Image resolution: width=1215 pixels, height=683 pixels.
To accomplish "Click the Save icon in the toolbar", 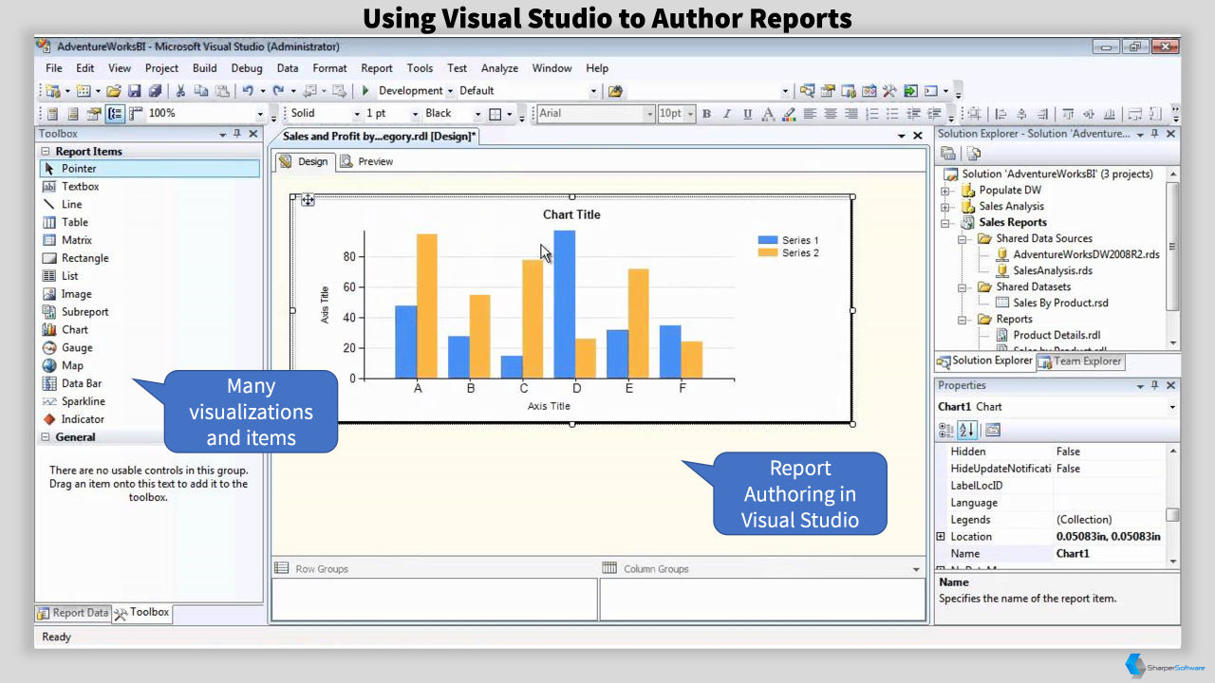I will 134,91.
